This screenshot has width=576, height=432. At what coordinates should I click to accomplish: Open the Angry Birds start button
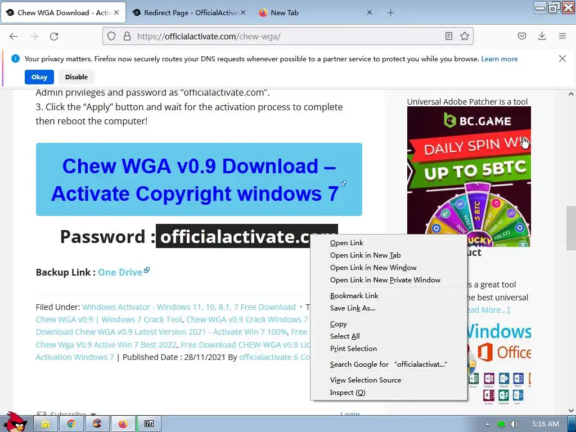15,422
